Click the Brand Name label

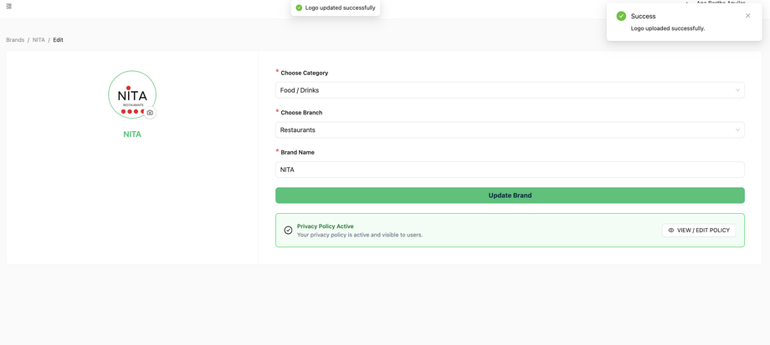[x=298, y=152]
